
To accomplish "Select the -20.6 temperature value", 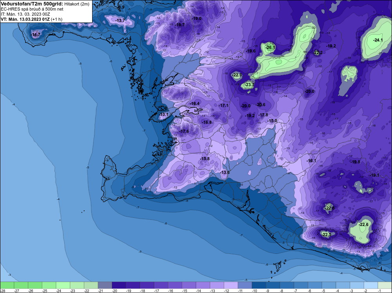I will 261,105.
